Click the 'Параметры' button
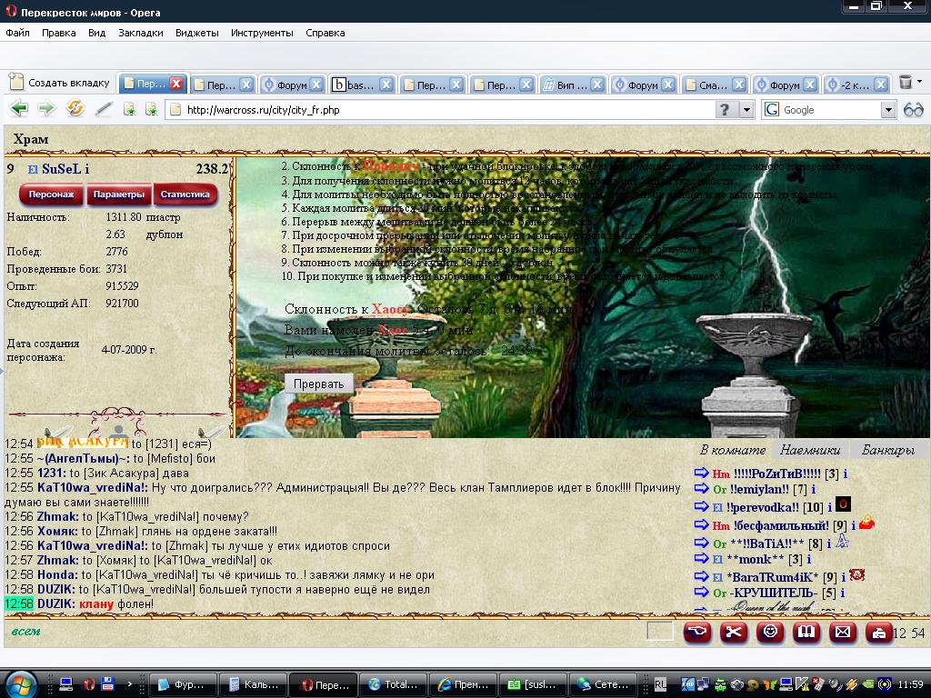931x698 pixels. (119, 194)
